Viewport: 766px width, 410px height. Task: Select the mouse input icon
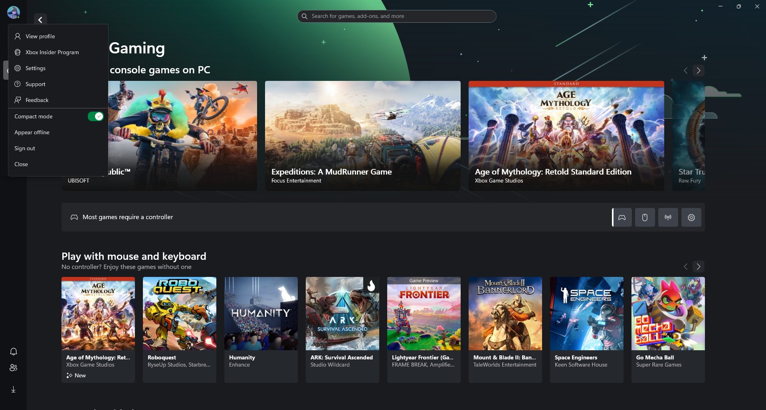pos(645,217)
